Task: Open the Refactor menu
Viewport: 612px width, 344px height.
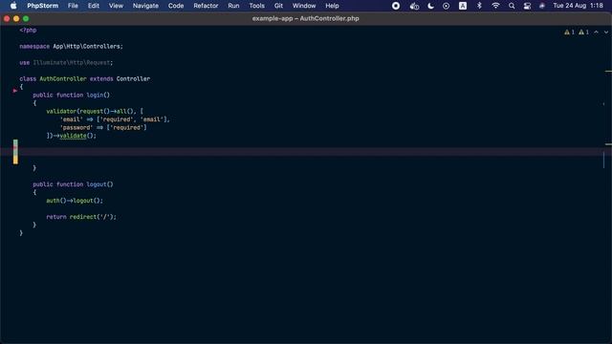Action: pyautogui.click(x=206, y=6)
